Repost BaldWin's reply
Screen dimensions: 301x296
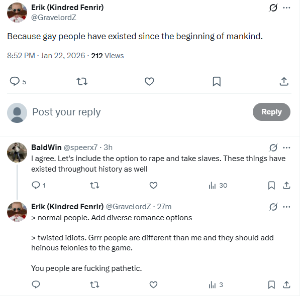point(94,186)
